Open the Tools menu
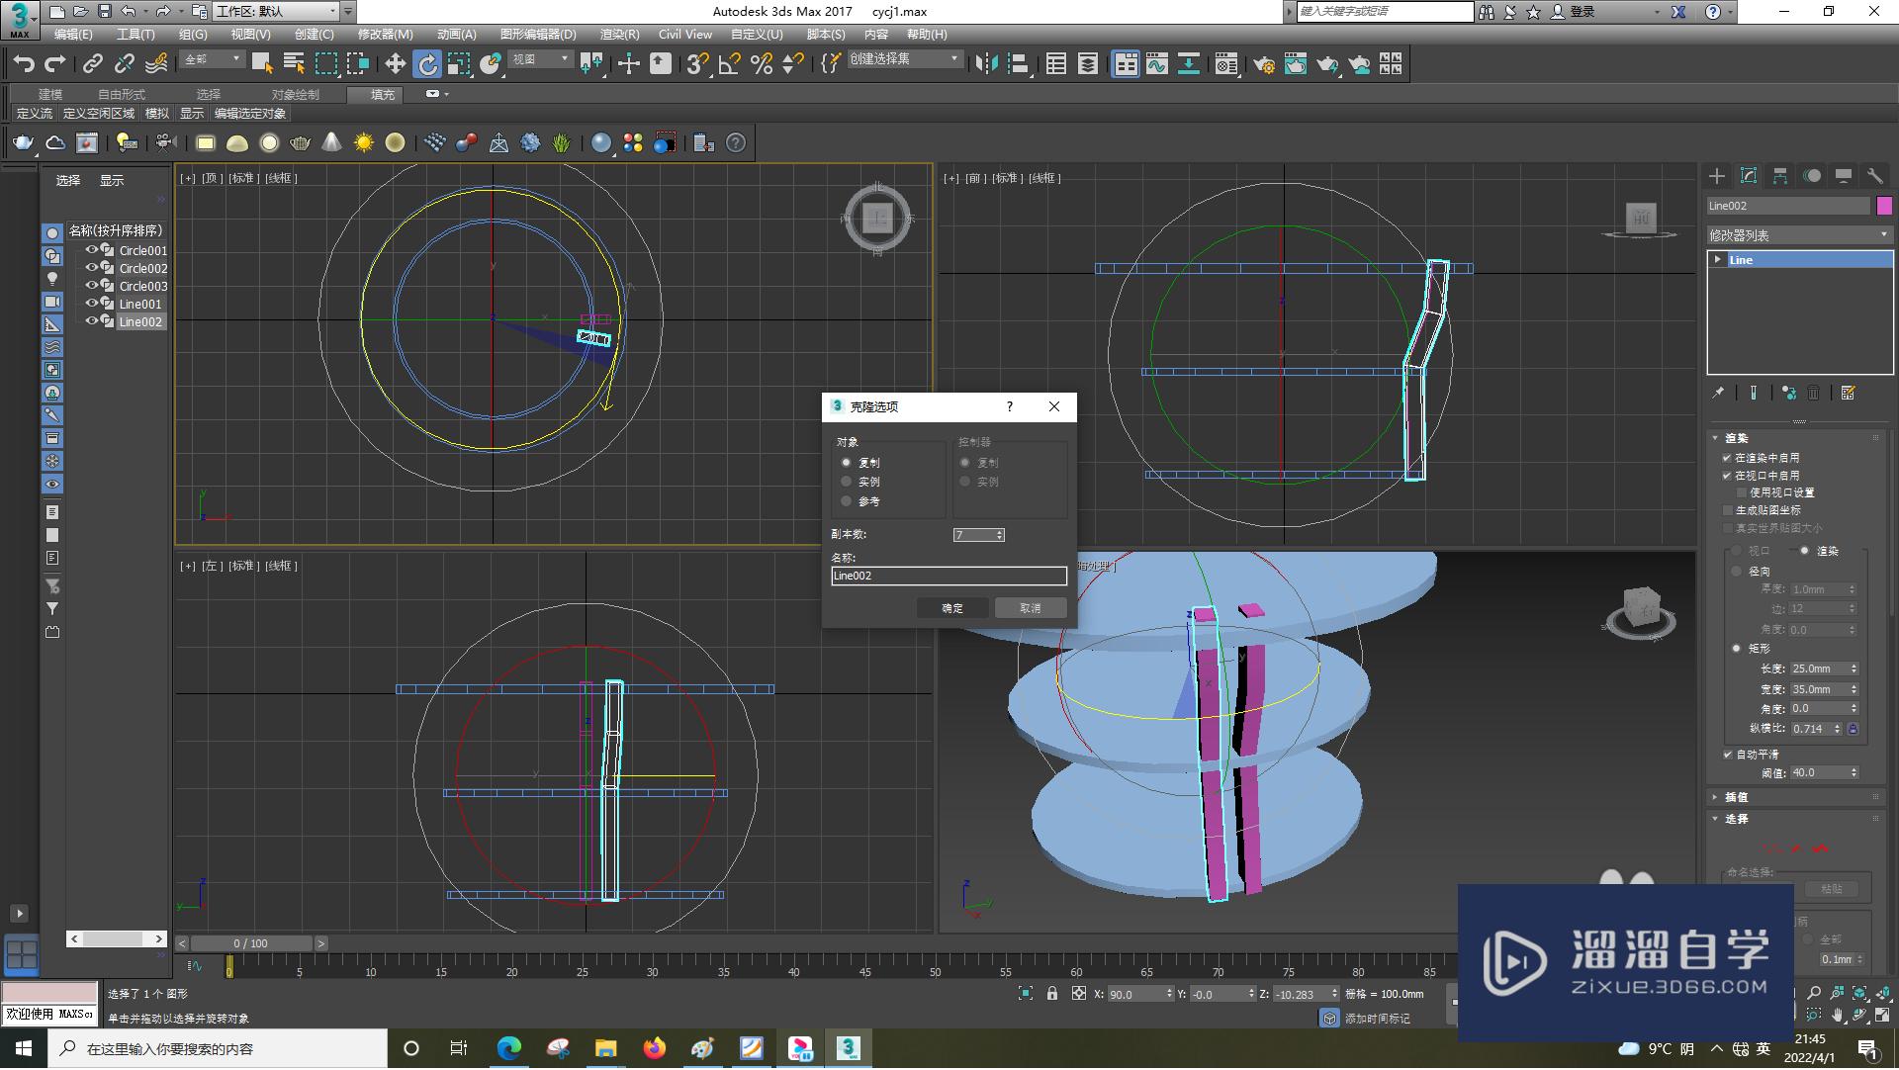1899x1070 pixels. (136, 35)
